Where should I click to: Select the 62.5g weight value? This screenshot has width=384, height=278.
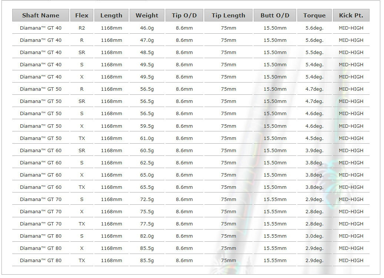147,163
